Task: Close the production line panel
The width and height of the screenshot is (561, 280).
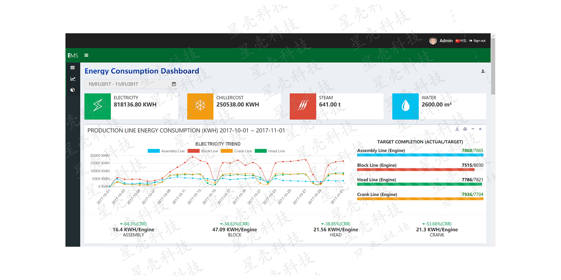Action: [480, 129]
